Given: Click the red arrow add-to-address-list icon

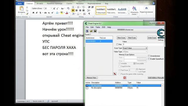Looking at the screenshot, I should 115,74.
